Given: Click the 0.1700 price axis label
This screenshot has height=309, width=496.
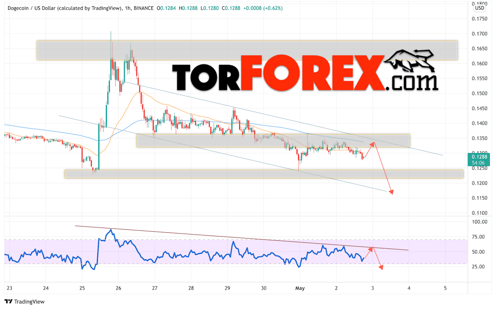Looking at the screenshot, I should click(480, 33).
